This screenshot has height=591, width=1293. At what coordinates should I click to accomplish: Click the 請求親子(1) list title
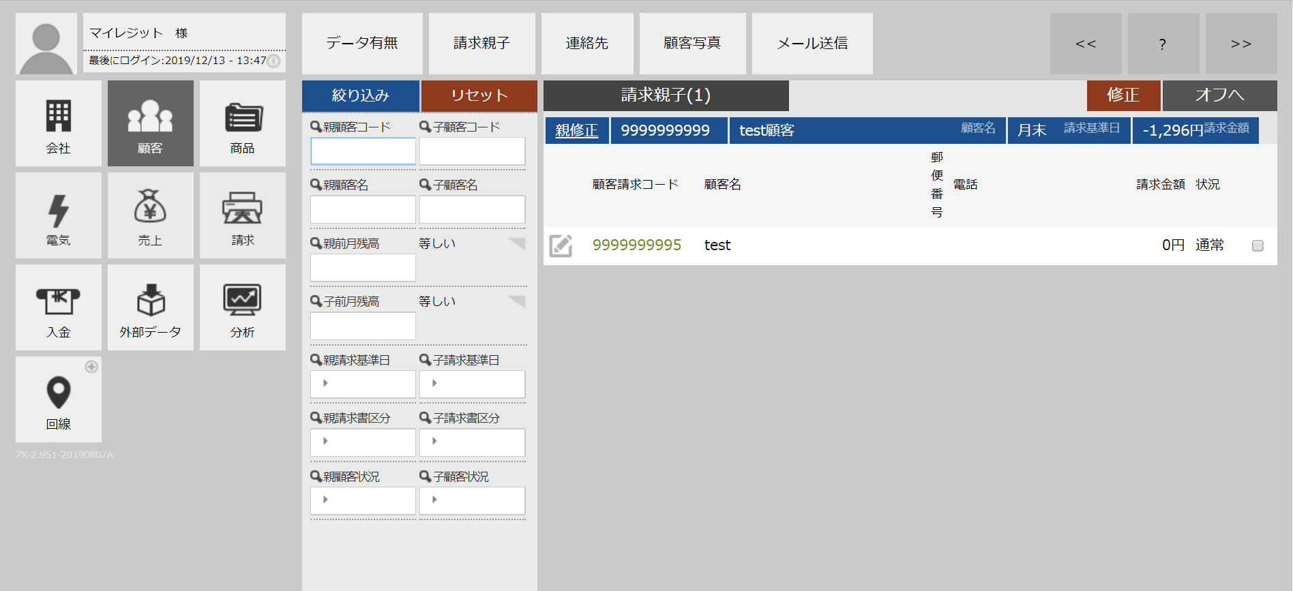point(666,95)
